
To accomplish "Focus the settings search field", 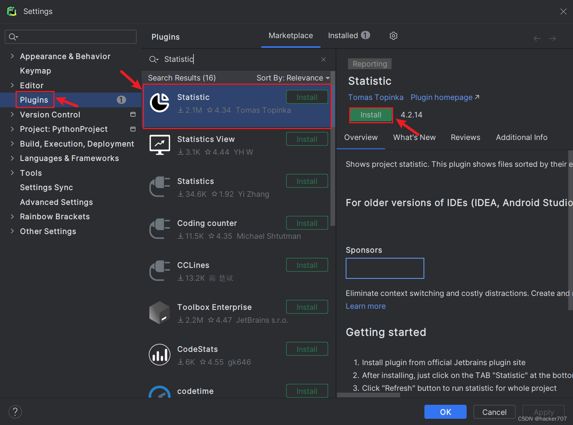I will (x=70, y=37).
